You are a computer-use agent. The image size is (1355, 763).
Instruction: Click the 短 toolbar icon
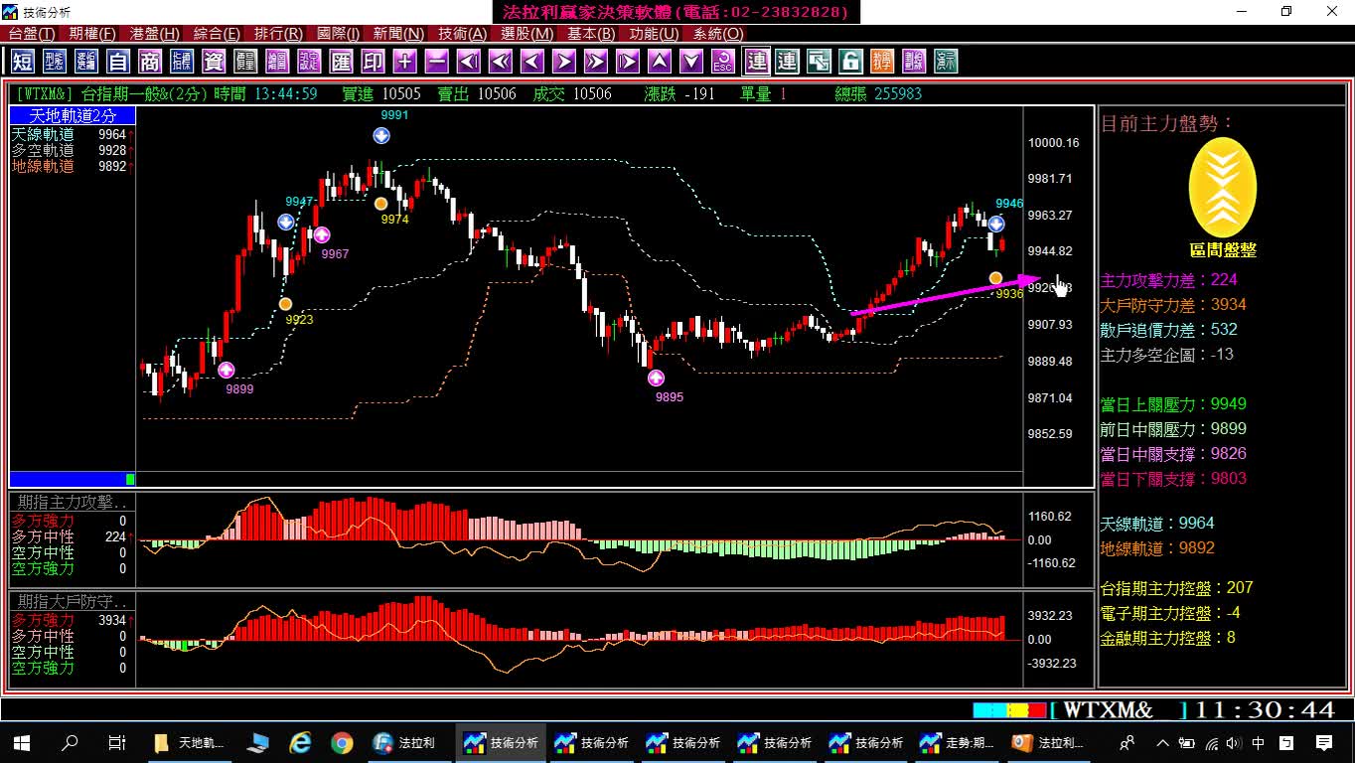click(x=23, y=62)
